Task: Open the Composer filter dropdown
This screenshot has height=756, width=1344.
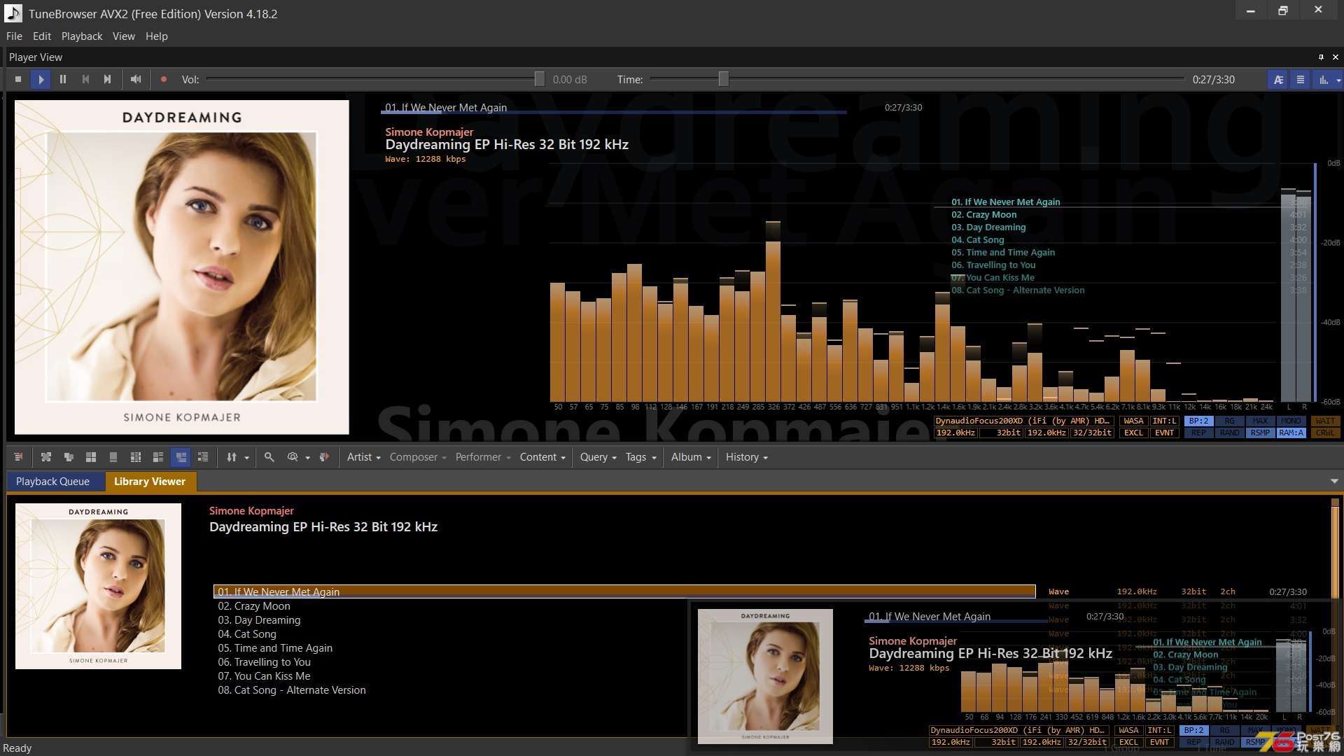Action: click(x=417, y=457)
